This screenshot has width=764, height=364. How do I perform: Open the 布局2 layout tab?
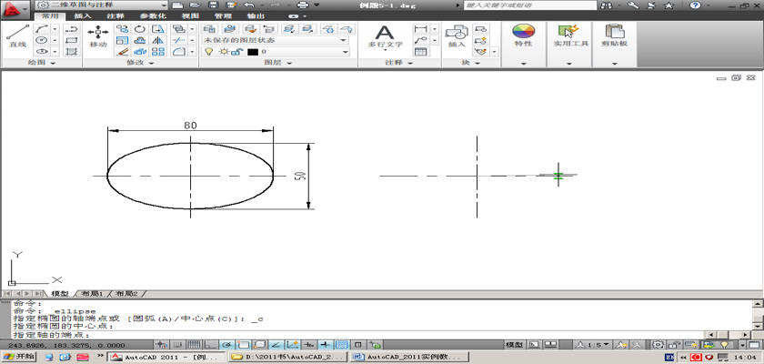click(126, 294)
